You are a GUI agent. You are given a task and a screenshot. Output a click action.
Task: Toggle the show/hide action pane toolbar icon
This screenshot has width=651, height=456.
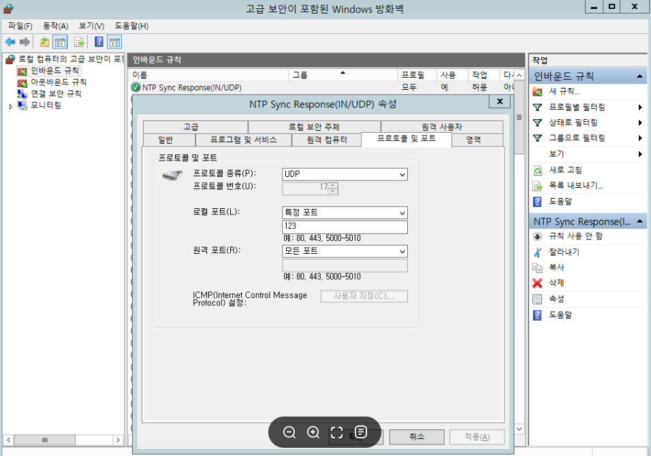(114, 42)
